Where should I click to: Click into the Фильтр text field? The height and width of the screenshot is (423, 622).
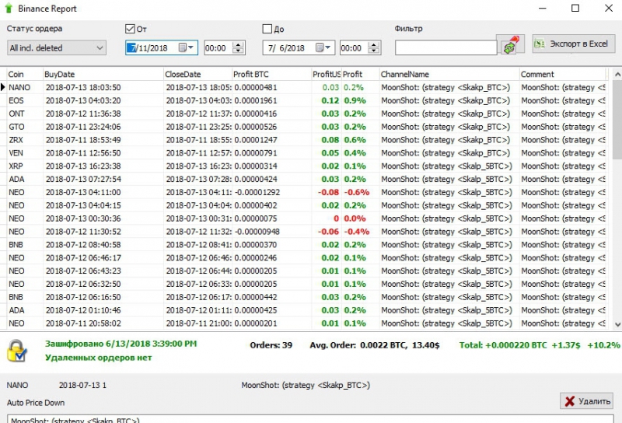(x=446, y=48)
